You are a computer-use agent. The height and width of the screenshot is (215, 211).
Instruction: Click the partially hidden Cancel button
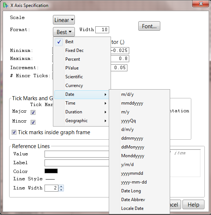point(175,205)
